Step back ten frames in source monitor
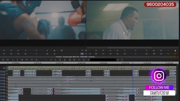Image resolution: width=180 pixels, height=101 pixels. click(x=11, y=54)
